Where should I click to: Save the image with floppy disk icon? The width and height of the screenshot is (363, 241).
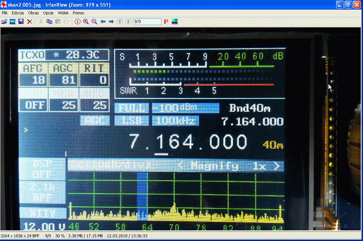pos(21,22)
